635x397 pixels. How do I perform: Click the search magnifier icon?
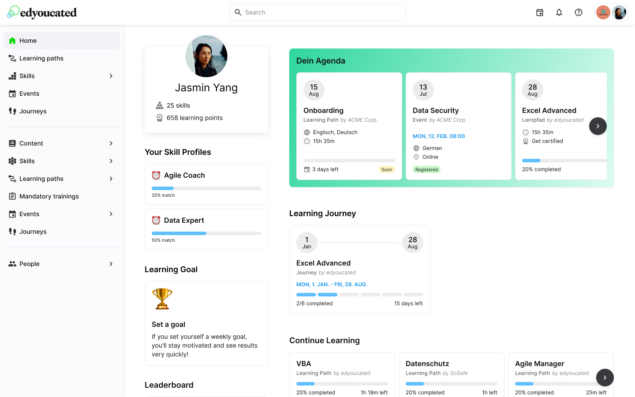(238, 12)
